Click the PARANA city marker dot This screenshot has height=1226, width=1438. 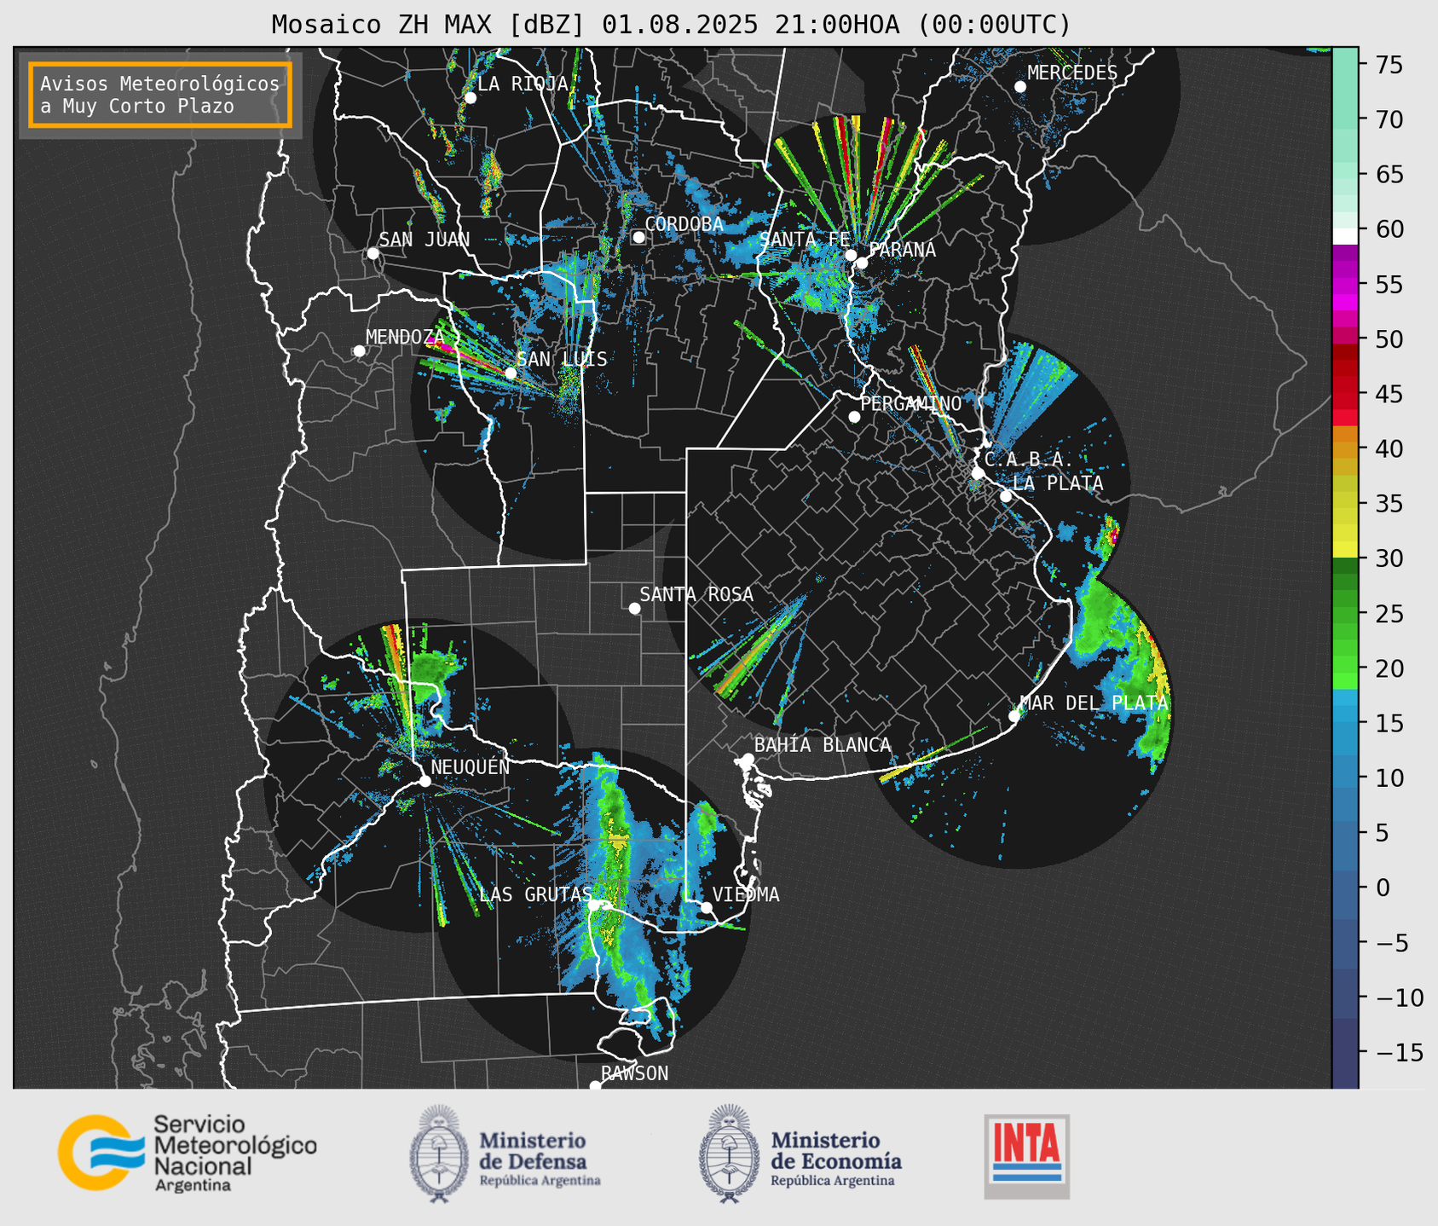pyautogui.click(x=862, y=263)
